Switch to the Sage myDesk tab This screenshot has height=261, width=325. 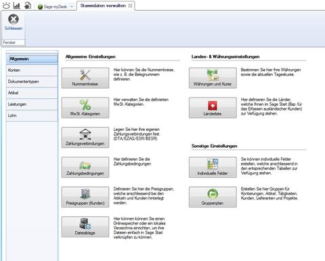point(53,7)
